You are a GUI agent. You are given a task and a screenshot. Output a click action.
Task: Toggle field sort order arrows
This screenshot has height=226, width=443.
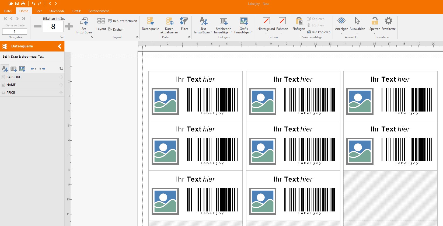click(61, 69)
